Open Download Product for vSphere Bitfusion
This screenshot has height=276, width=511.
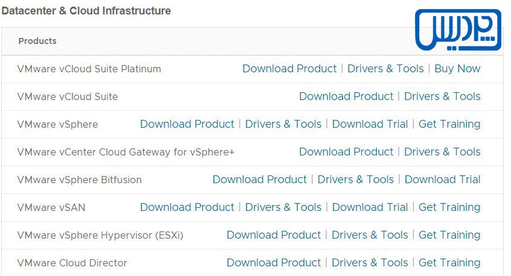point(259,180)
